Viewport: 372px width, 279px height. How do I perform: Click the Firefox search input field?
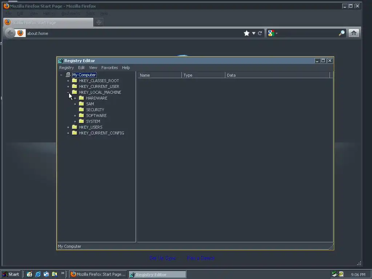coord(308,33)
